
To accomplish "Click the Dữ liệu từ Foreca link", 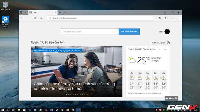I will (x=135, y=93).
